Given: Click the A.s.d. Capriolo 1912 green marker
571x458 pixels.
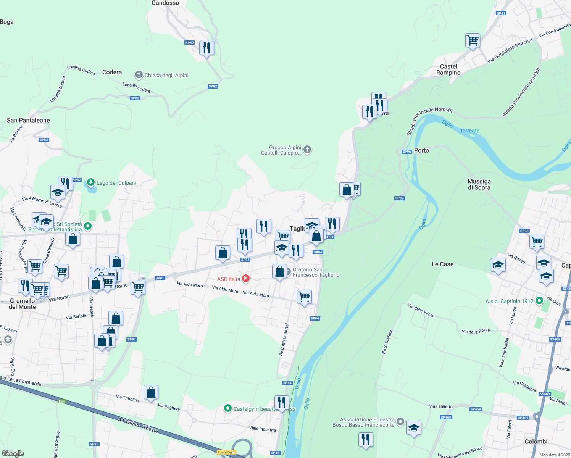Looking at the screenshot, I should tap(539, 301).
